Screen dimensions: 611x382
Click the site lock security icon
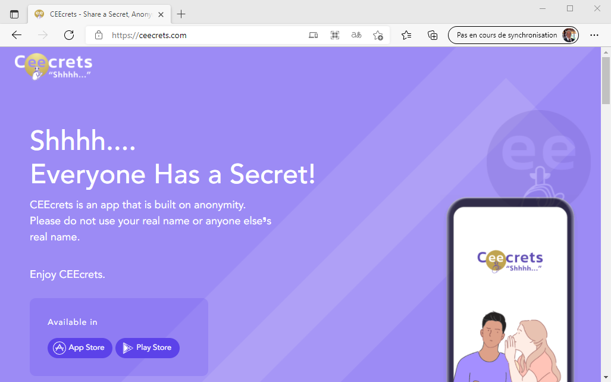pos(99,35)
